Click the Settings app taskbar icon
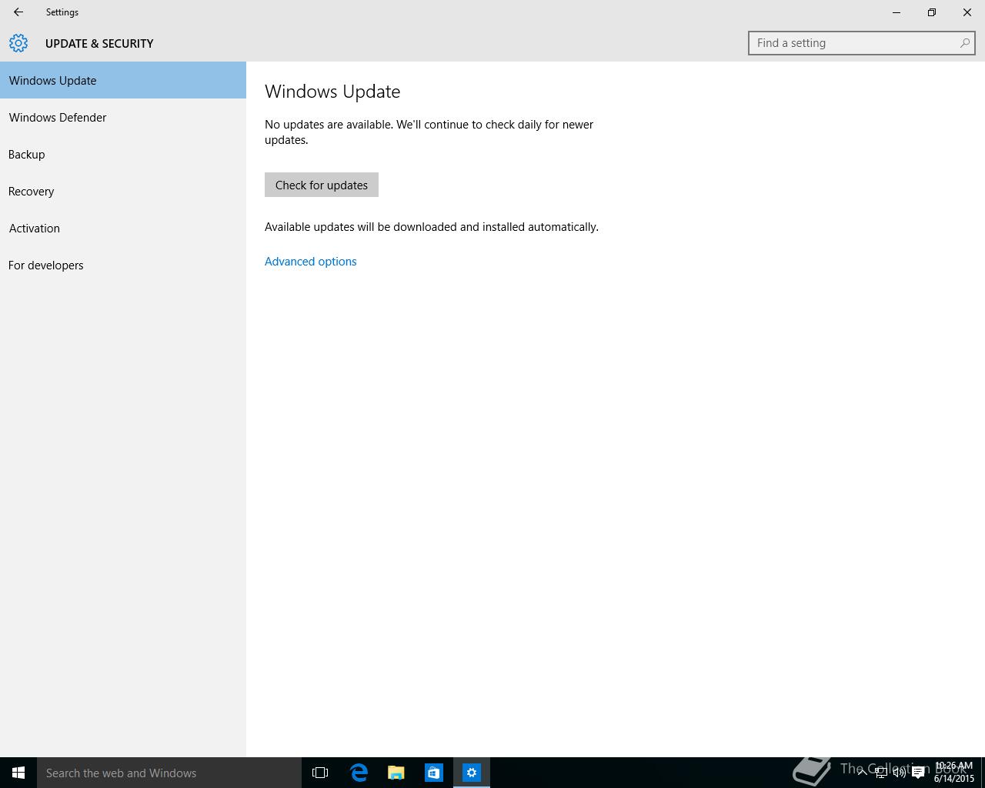Viewport: 985px width, 788px height. 472,773
